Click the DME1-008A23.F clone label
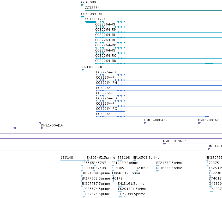 coord(157,120)
